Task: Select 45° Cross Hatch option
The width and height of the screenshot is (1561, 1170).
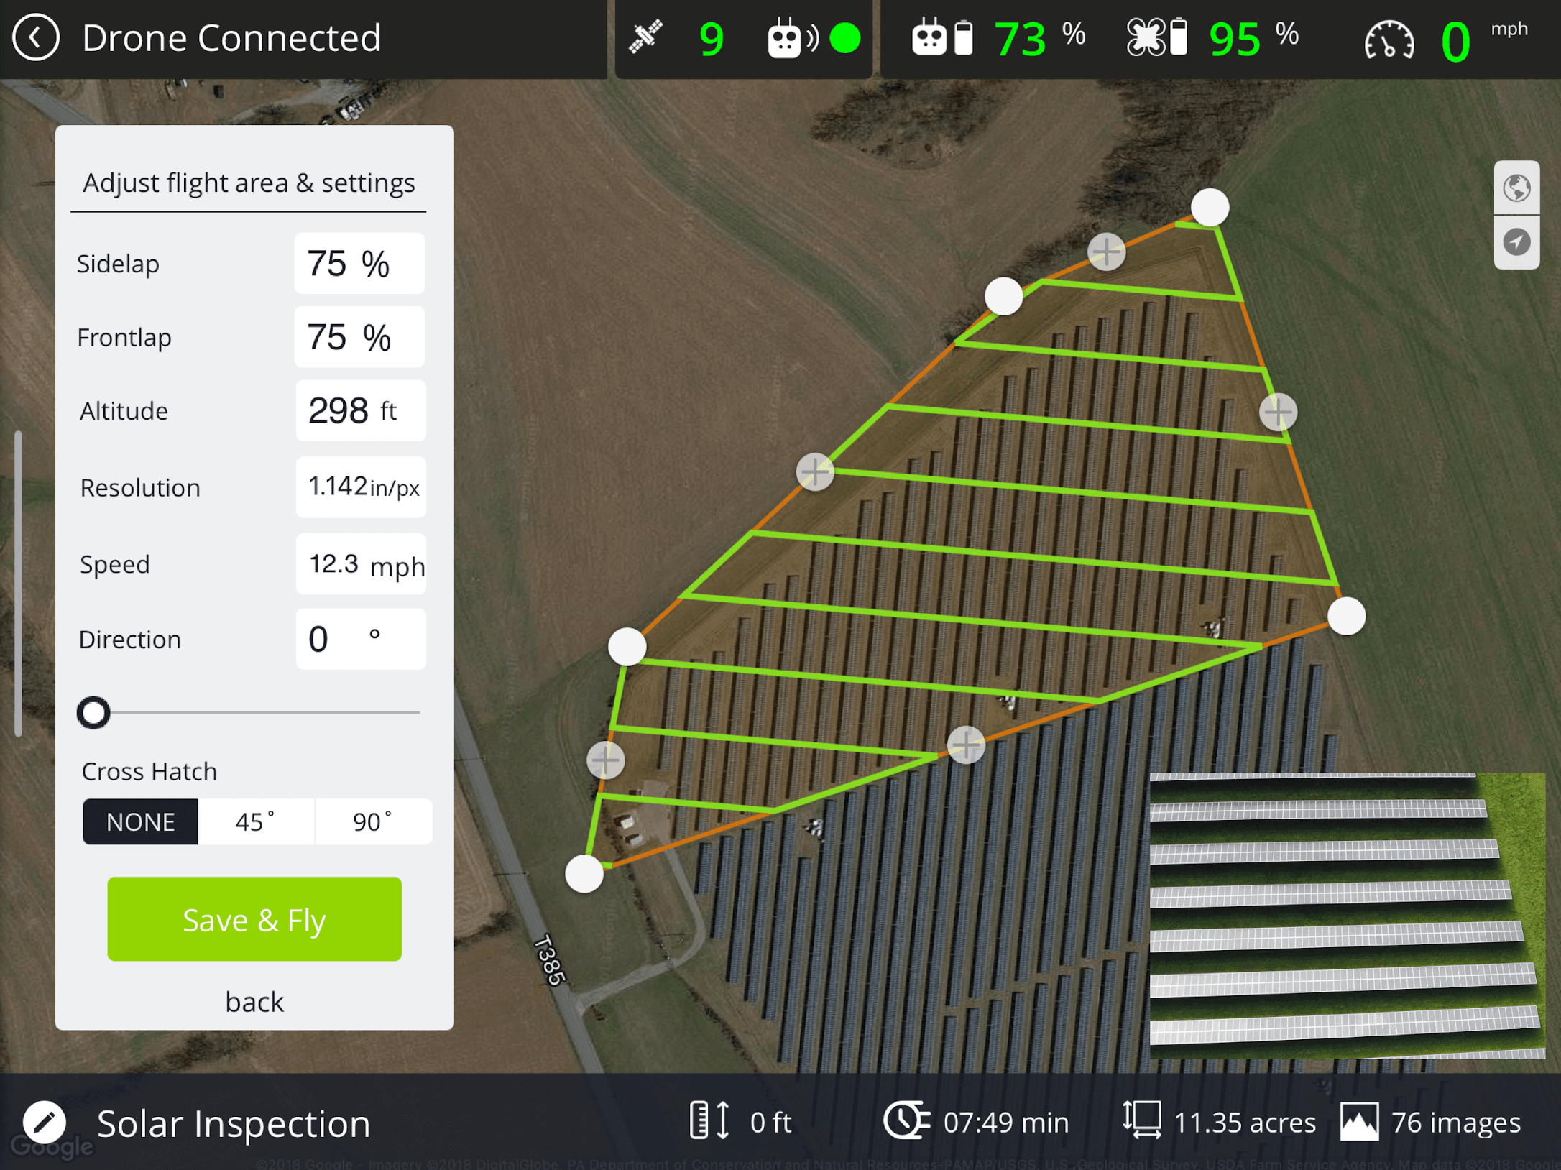Action: 256,821
